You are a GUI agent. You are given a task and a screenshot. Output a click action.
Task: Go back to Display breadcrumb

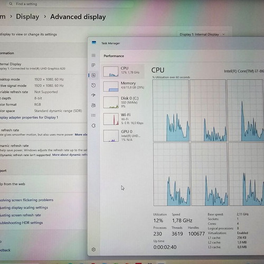point(27,17)
